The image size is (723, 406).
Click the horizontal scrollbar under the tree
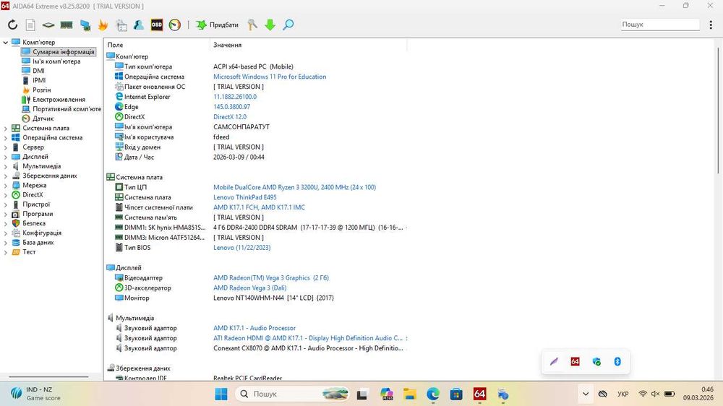tap(48, 376)
